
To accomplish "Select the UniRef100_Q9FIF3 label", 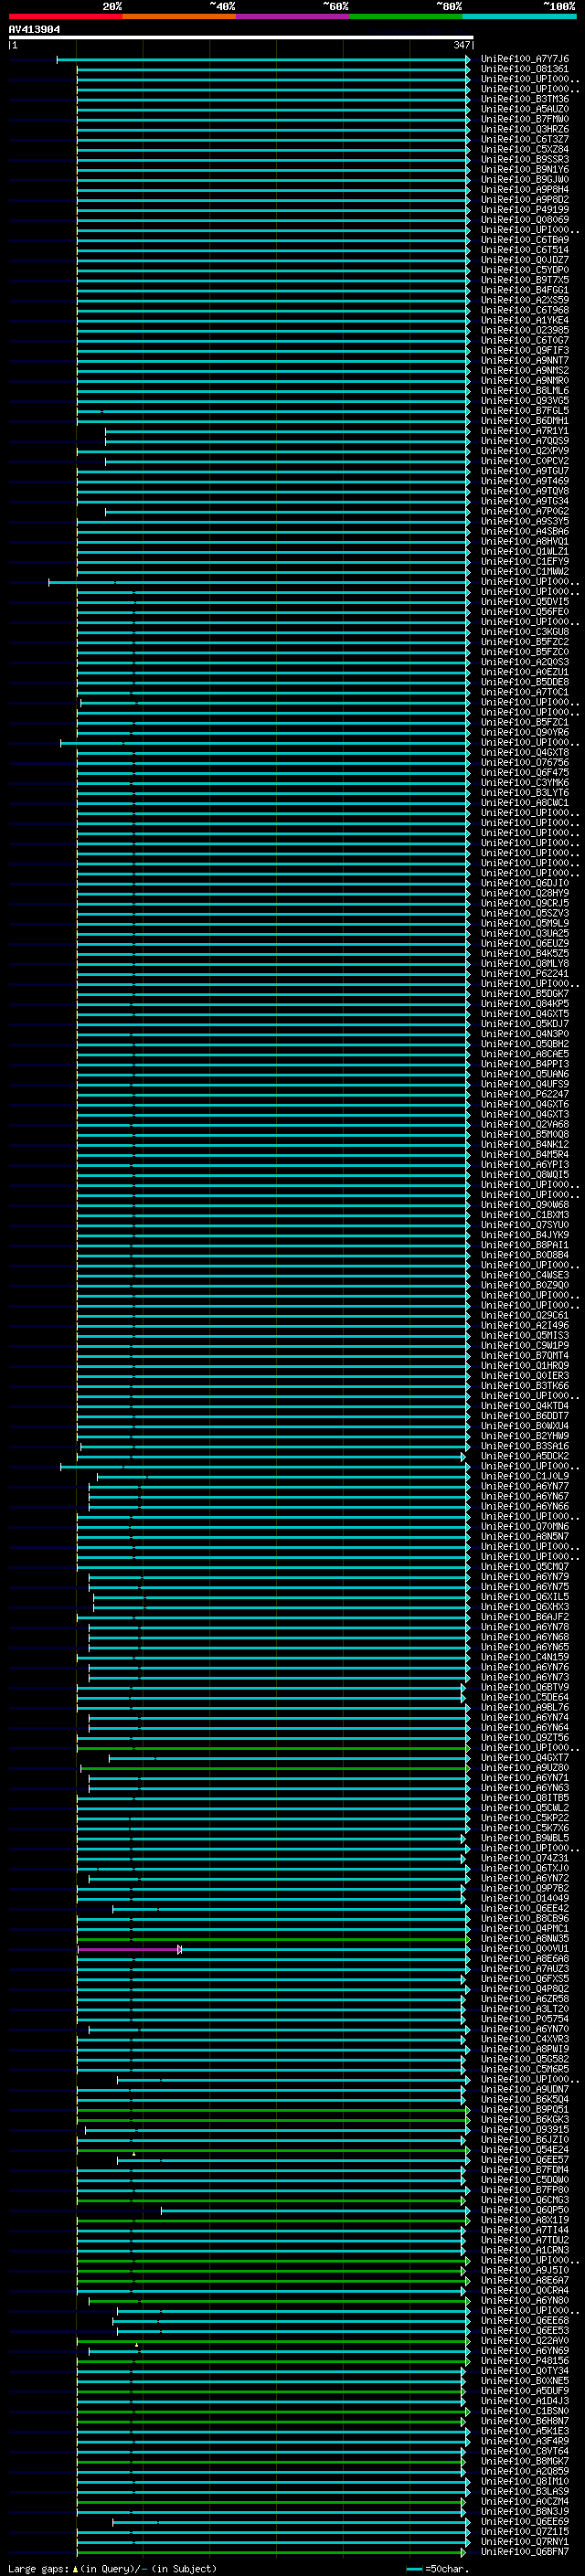I will pos(524,351).
